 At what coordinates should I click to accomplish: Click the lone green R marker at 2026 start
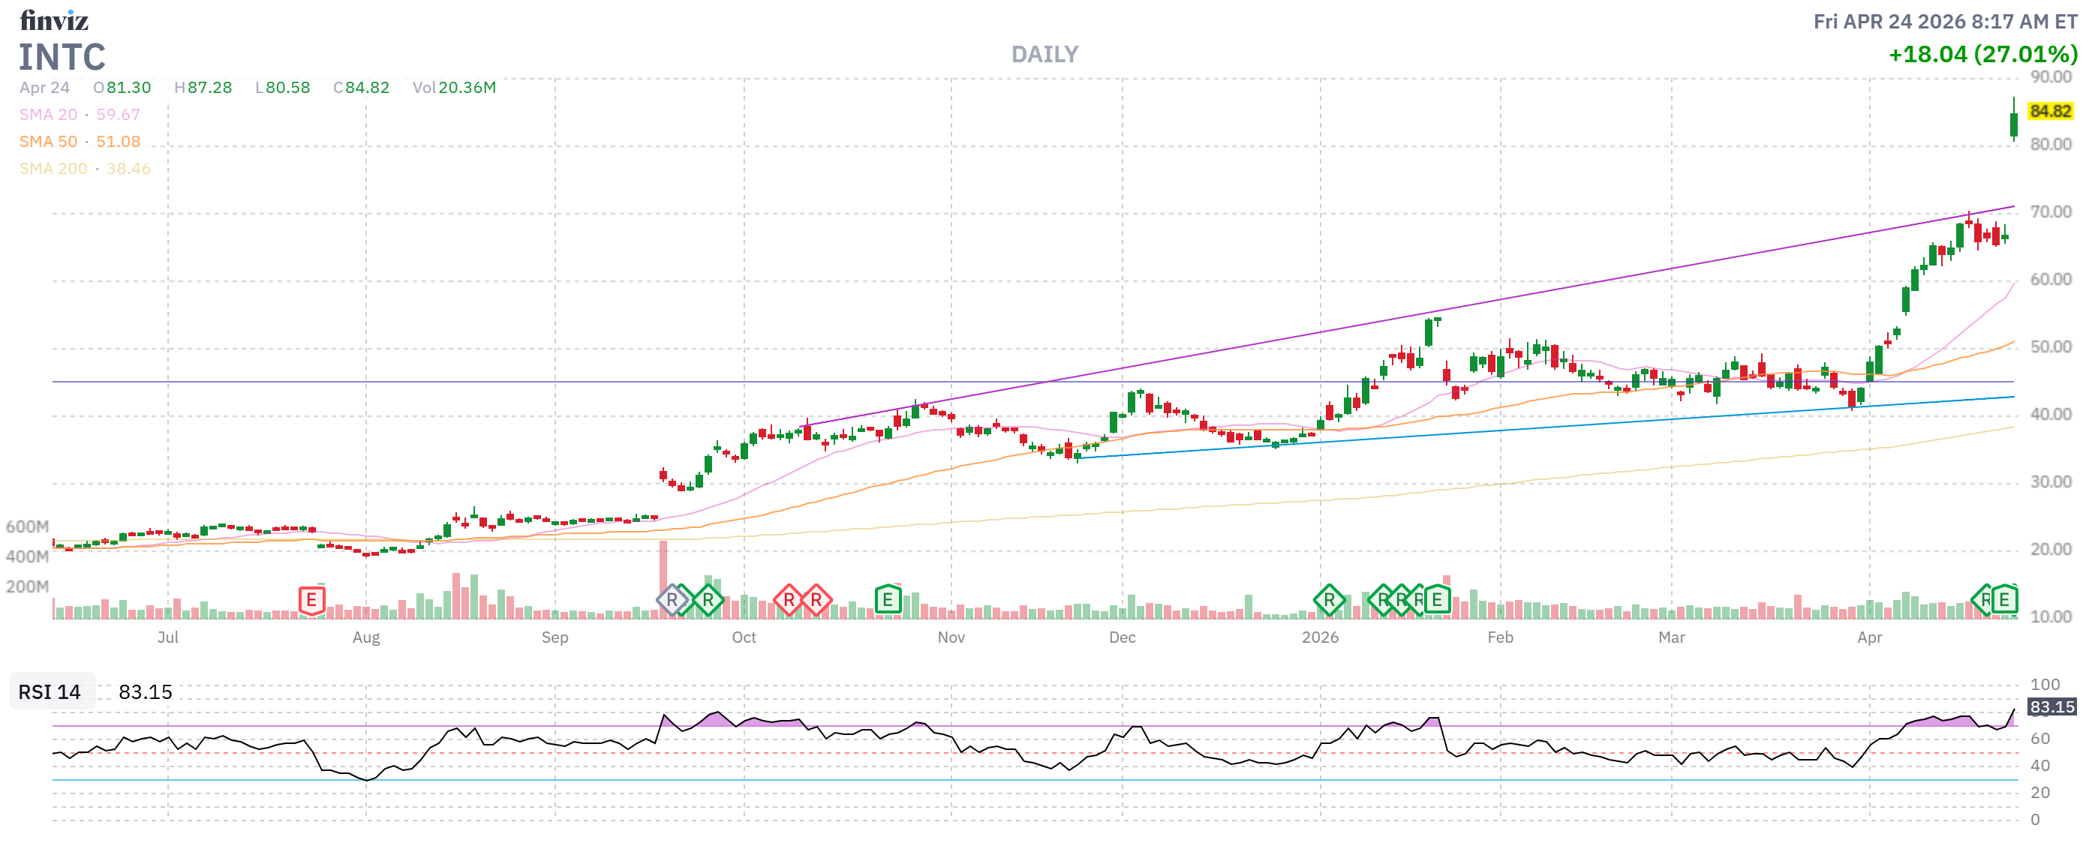1328,601
